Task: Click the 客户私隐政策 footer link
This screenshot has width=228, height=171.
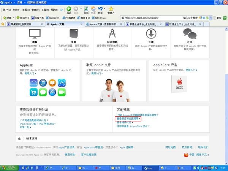Action: pyautogui.click(x=89, y=155)
